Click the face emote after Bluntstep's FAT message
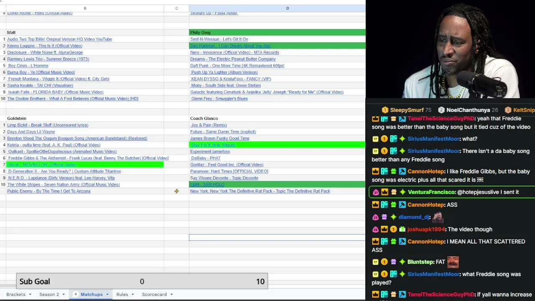535x301 pixels. pyautogui.click(x=453, y=262)
